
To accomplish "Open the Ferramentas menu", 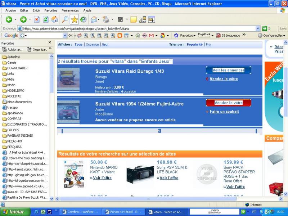I will pos(70,10).
